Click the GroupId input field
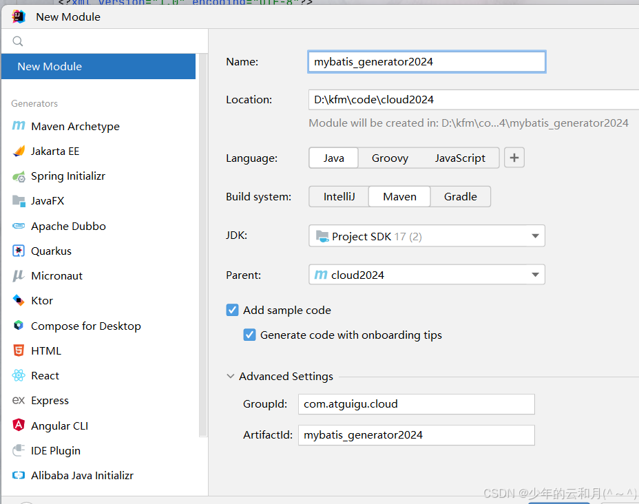The width and height of the screenshot is (639, 504). [x=416, y=403]
